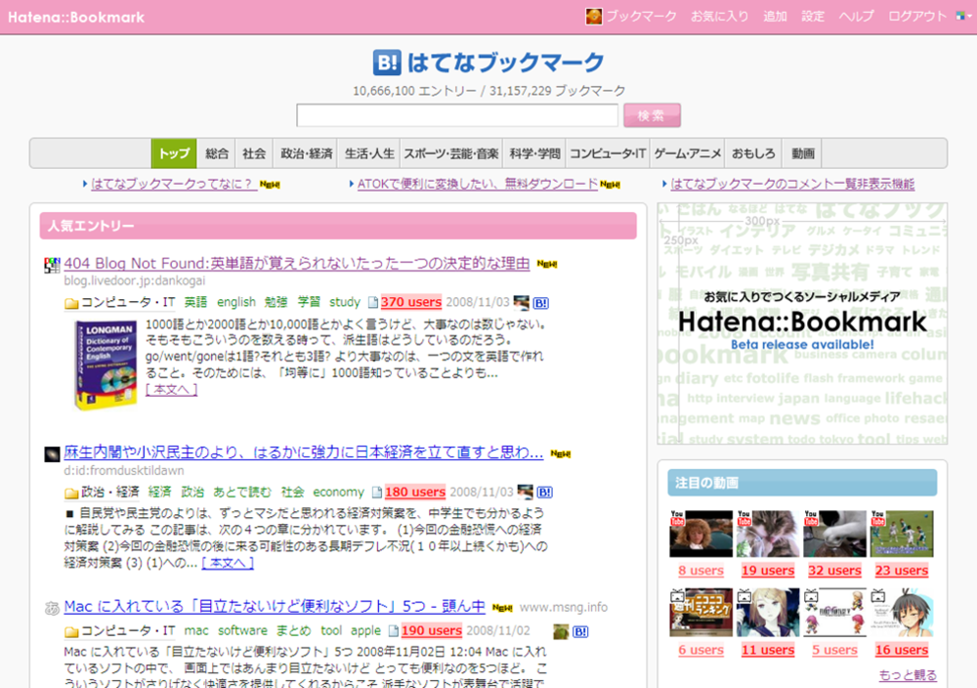Screen dimensions: 977x688
Task: Click user thumbnail icon on 180 users row
Action: (x=526, y=493)
